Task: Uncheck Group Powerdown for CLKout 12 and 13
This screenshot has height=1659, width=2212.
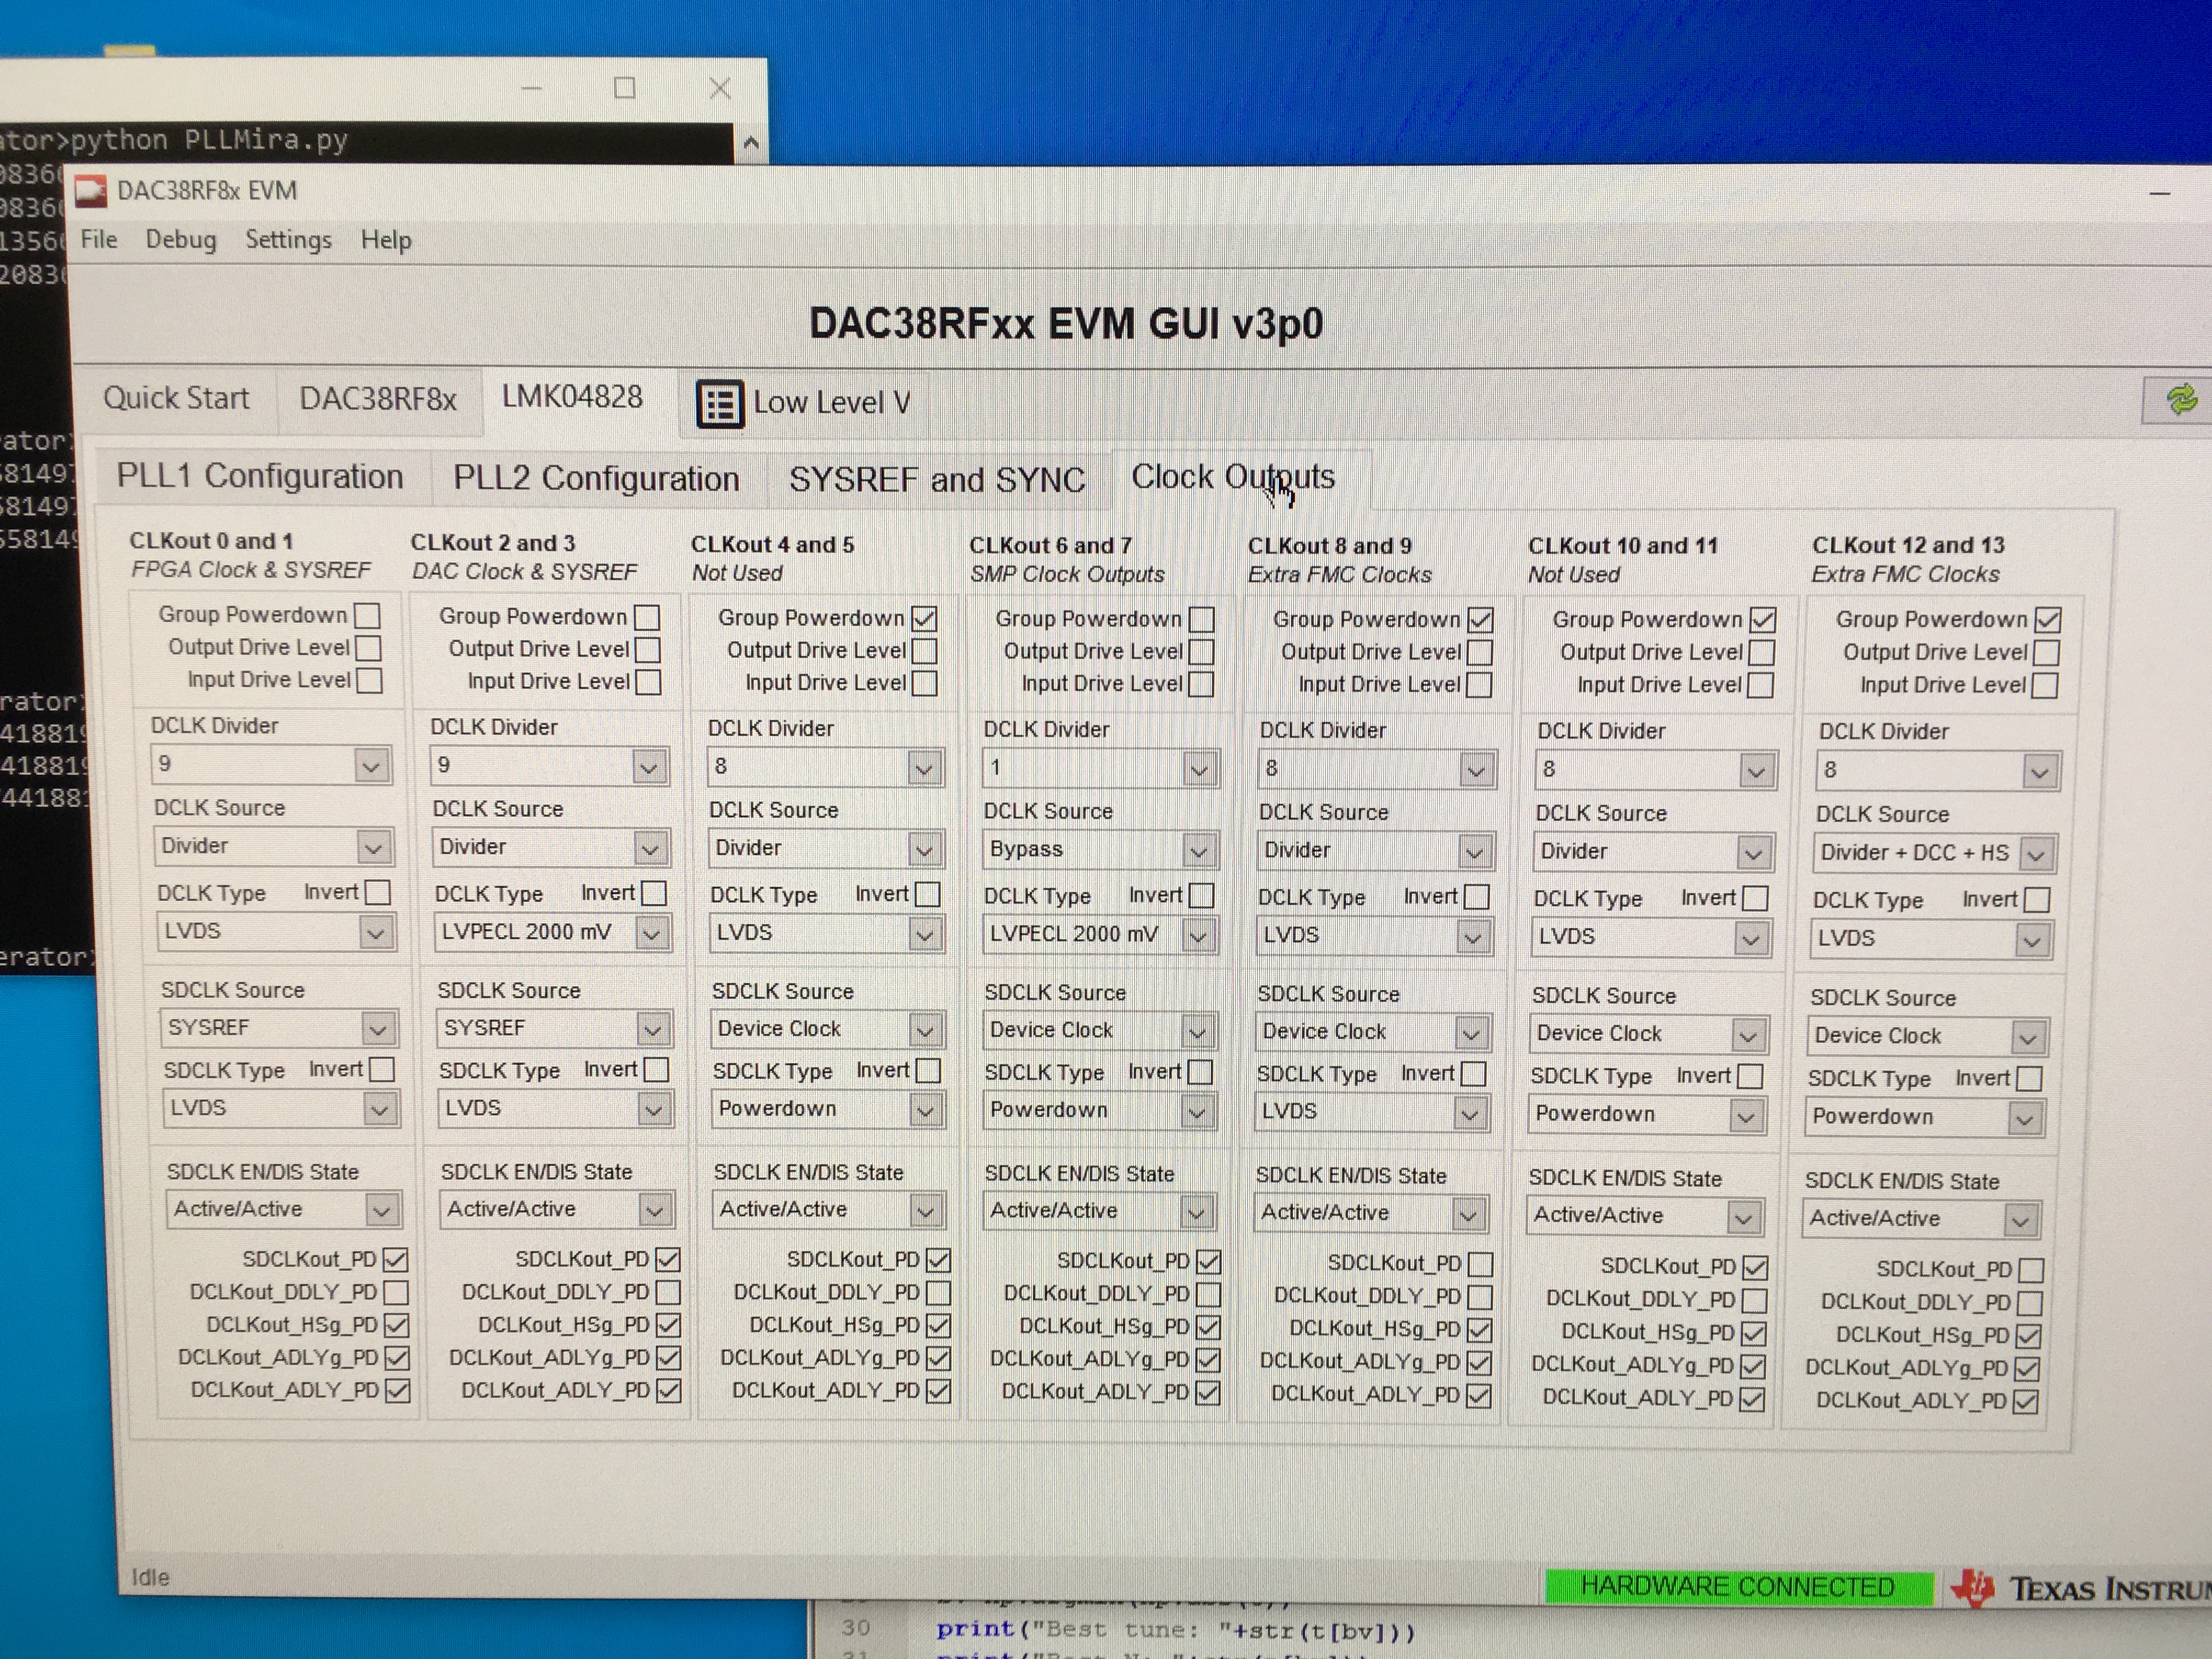Action: [x=2048, y=620]
